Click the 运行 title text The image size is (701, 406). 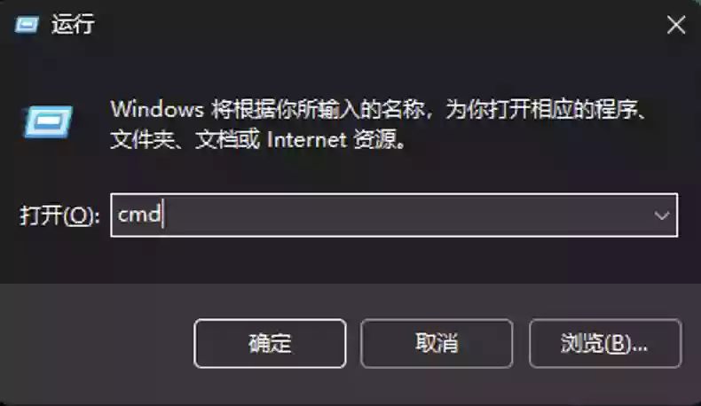[73, 24]
